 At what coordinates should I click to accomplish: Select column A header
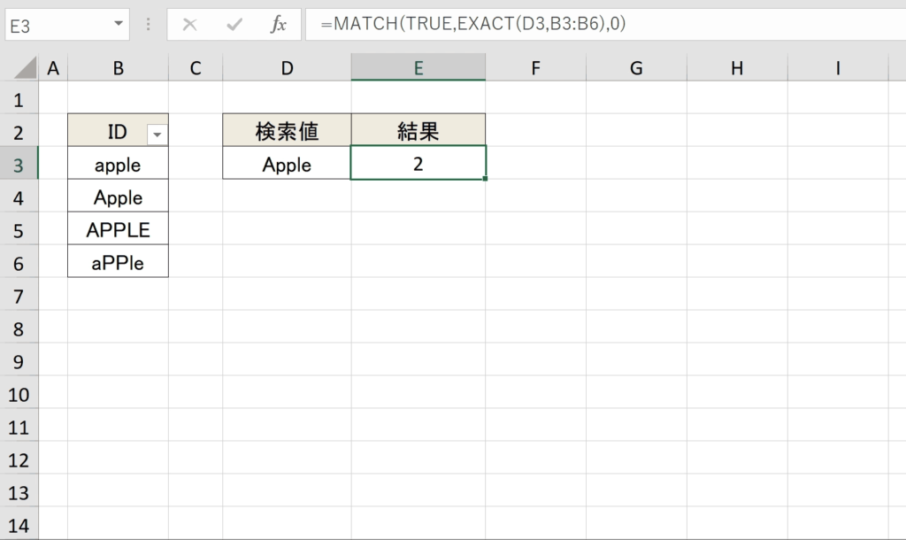pyautogui.click(x=53, y=67)
